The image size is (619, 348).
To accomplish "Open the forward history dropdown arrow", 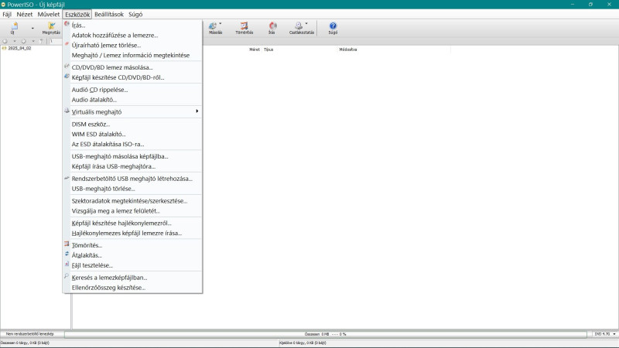I will [x=33, y=41].
